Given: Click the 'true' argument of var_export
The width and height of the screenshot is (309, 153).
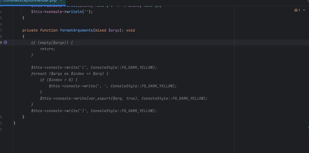Looking at the screenshot, I should click(x=131, y=98).
